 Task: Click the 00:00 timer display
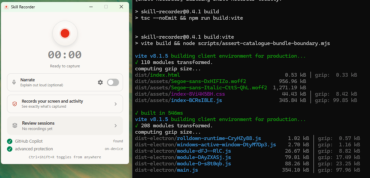tap(65, 55)
